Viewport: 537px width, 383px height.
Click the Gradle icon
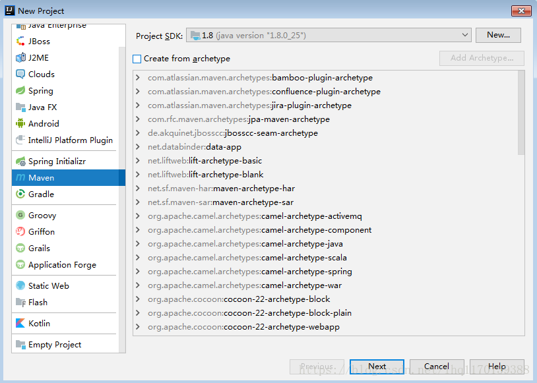click(20, 194)
